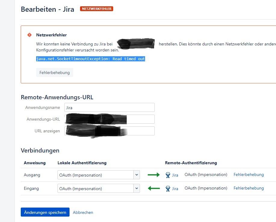Click the red Netzwerkfehler warning icon
This screenshot has height=222, width=276.
click(x=29, y=35)
